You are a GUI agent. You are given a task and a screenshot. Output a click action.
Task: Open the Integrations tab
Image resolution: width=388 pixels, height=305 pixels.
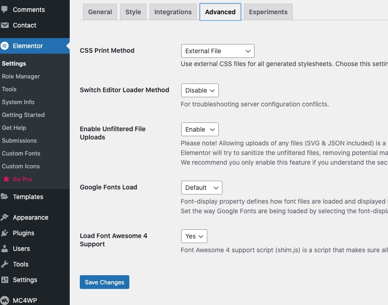tap(173, 12)
